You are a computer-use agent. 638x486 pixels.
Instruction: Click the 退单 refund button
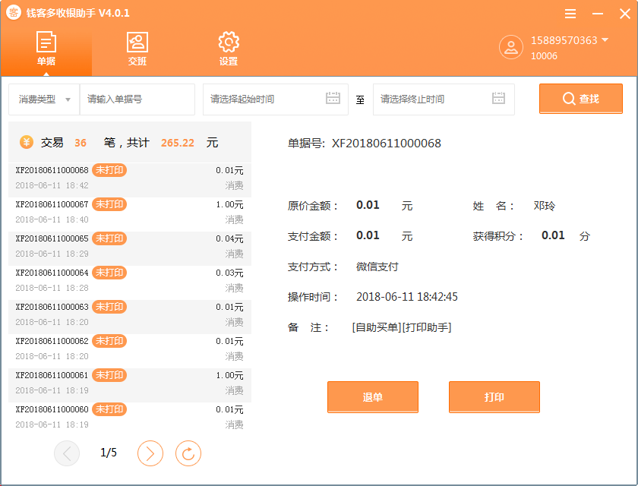pos(373,397)
